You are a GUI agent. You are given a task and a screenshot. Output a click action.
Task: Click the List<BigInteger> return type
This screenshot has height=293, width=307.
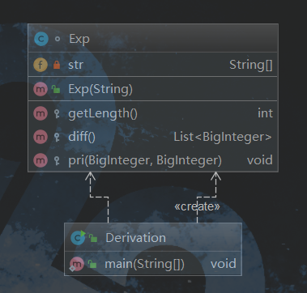[223, 137]
